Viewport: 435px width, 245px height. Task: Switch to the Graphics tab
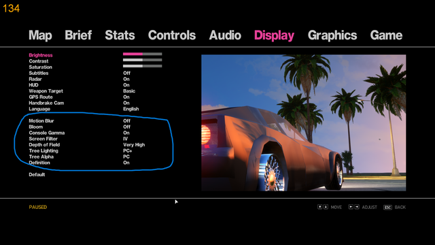point(332,35)
